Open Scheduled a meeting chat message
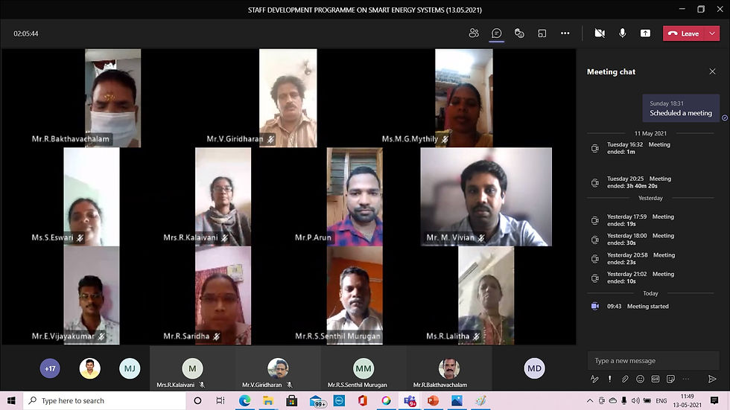The height and width of the screenshot is (410, 730). click(681, 109)
